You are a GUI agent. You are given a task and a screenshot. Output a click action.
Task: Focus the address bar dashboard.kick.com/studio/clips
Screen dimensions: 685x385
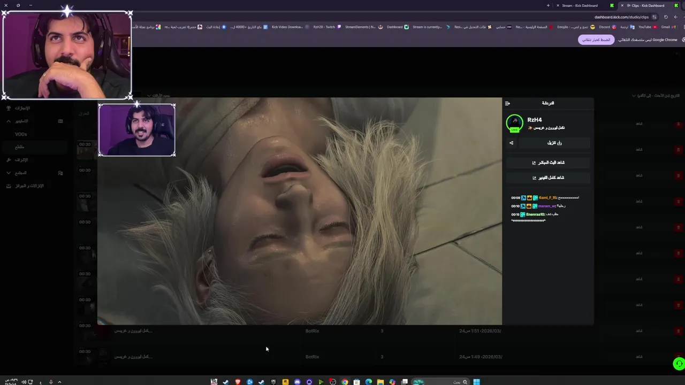point(621,17)
